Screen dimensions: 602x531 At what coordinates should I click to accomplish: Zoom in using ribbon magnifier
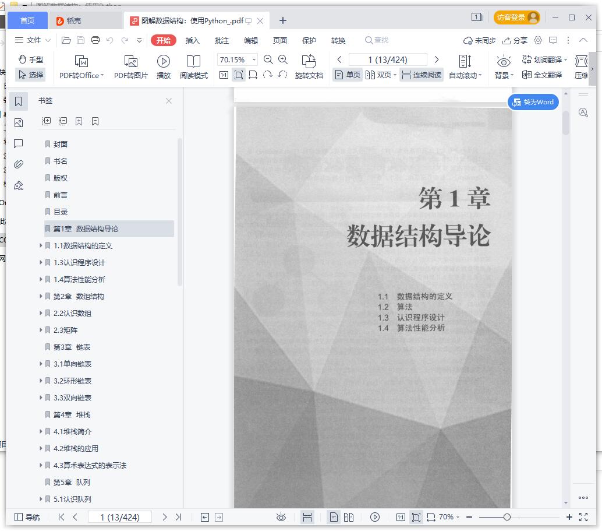pos(283,59)
